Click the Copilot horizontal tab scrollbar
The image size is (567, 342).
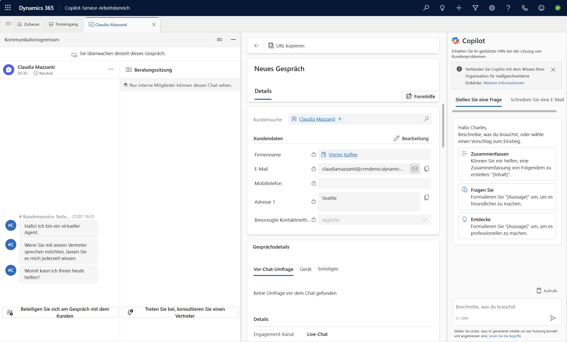[x=504, y=111]
